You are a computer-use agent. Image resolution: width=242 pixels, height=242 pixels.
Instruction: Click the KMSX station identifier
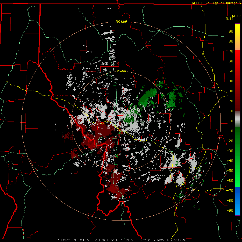click(145, 240)
